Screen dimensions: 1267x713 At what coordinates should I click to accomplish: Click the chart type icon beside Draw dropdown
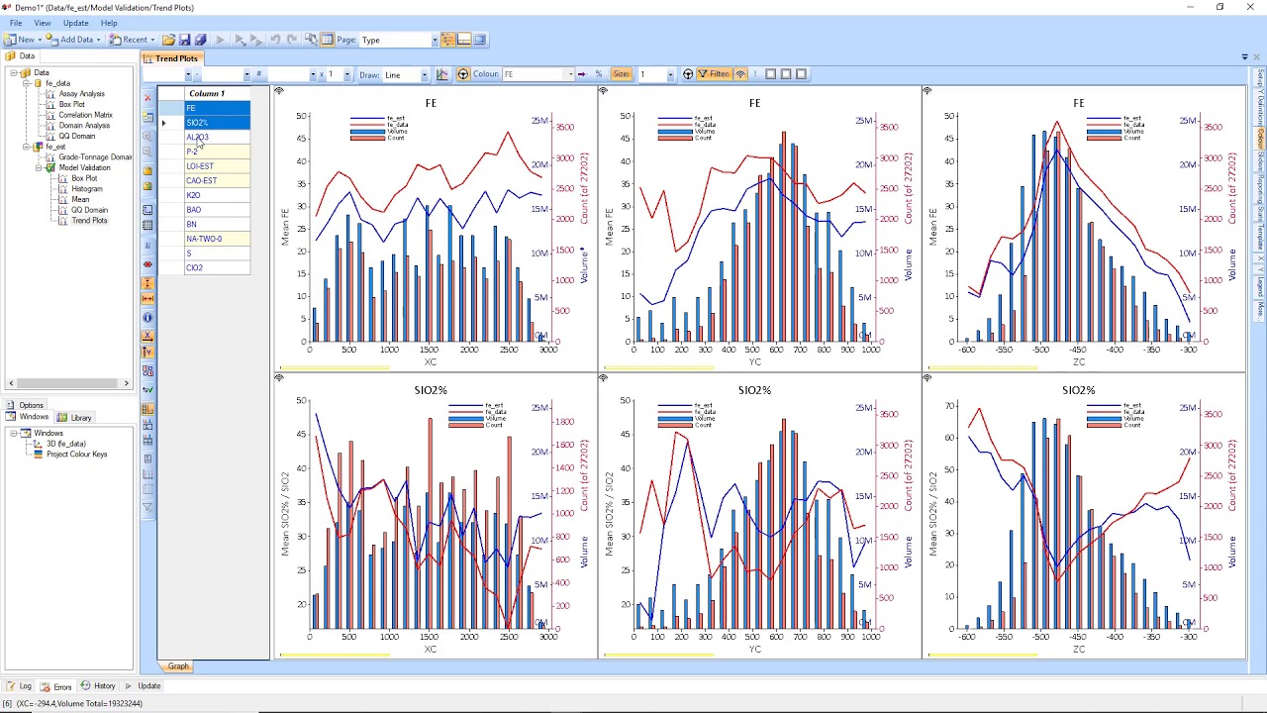pyautogui.click(x=441, y=74)
